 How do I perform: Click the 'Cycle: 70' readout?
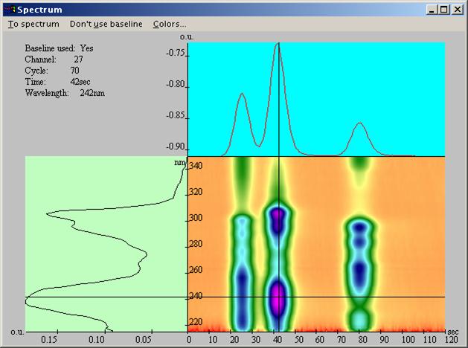point(52,71)
